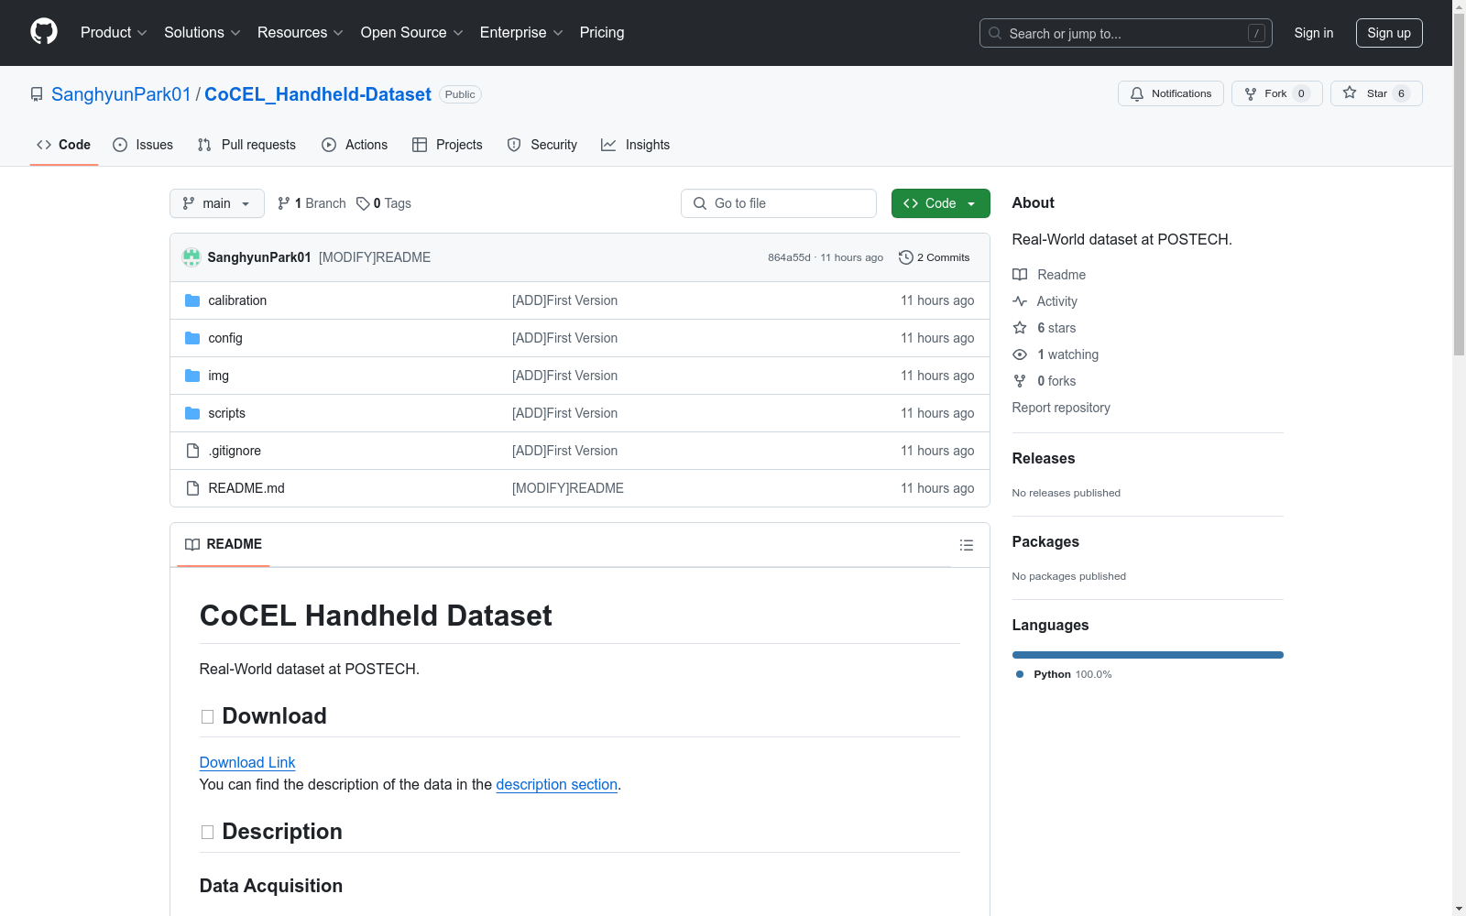The width and height of the screenshot is (1466, 916).
Task: View the 0 Tags list
Action: (x=384, y=203)
